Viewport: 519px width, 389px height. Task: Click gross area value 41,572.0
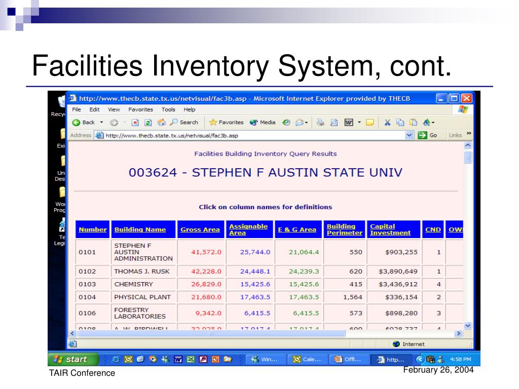206,252
